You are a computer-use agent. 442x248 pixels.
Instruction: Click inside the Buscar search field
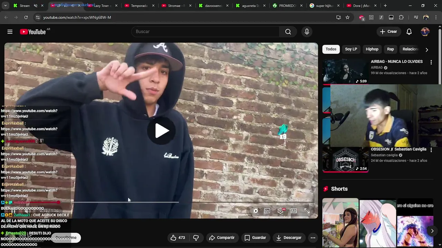pos(205,32)
